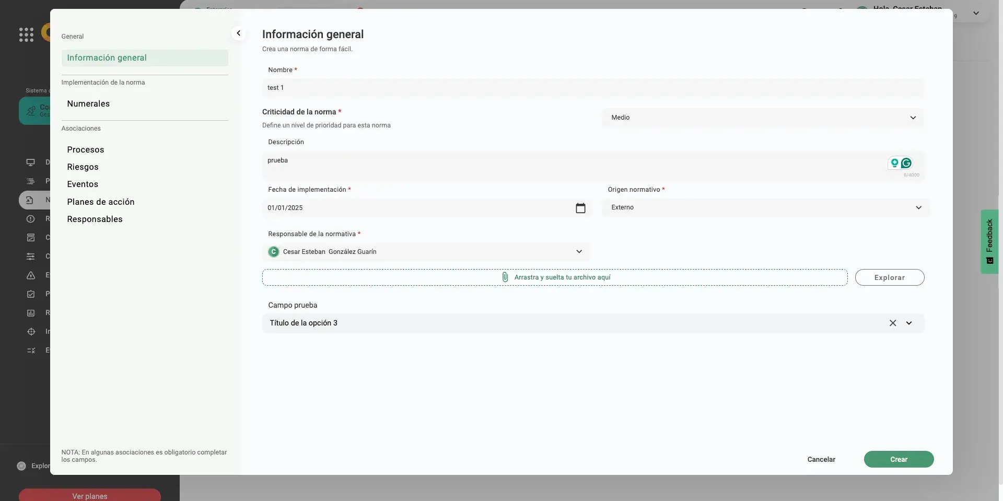Open the calendar date picker icon
The image size is (1003, 501).
[580, 208]
